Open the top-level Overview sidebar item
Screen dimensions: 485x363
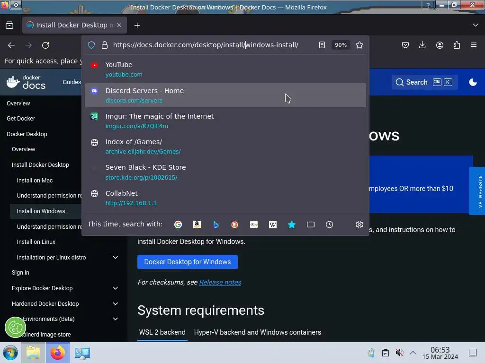(x=18, y=104)
